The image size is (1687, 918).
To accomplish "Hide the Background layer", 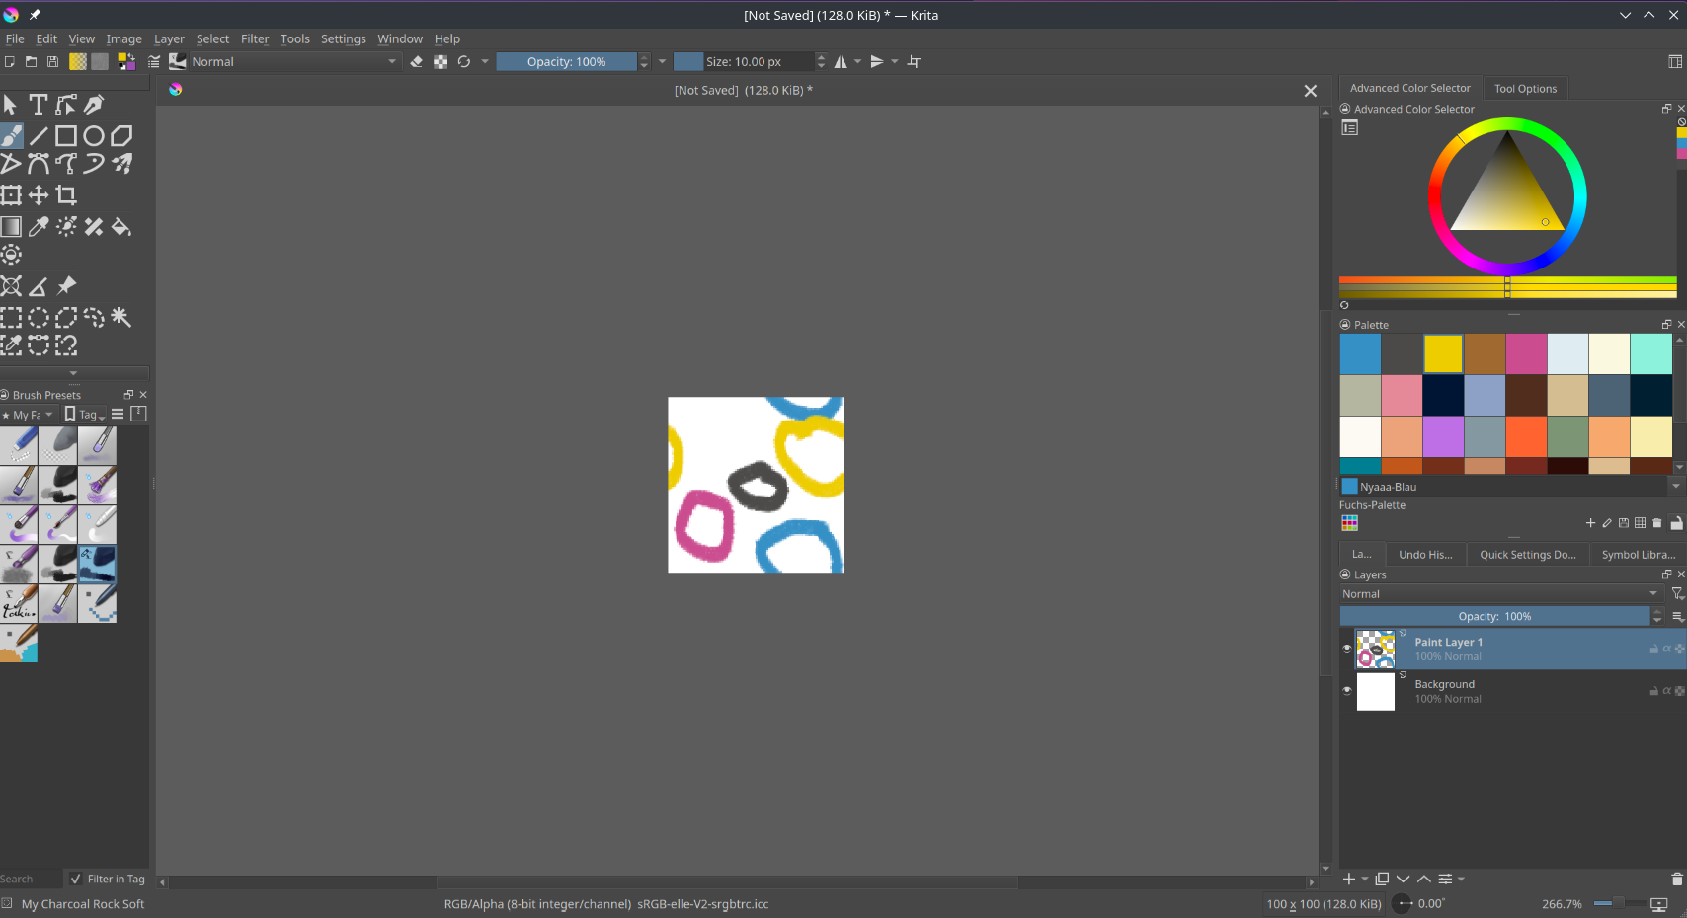I will (1346, 691).
